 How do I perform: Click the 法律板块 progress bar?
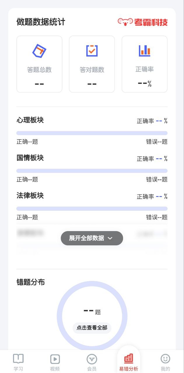tap(92, 209)
